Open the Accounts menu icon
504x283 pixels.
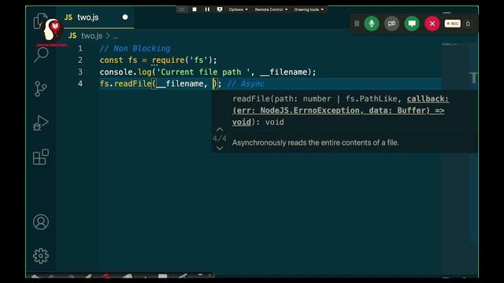[x=41, y=222]
